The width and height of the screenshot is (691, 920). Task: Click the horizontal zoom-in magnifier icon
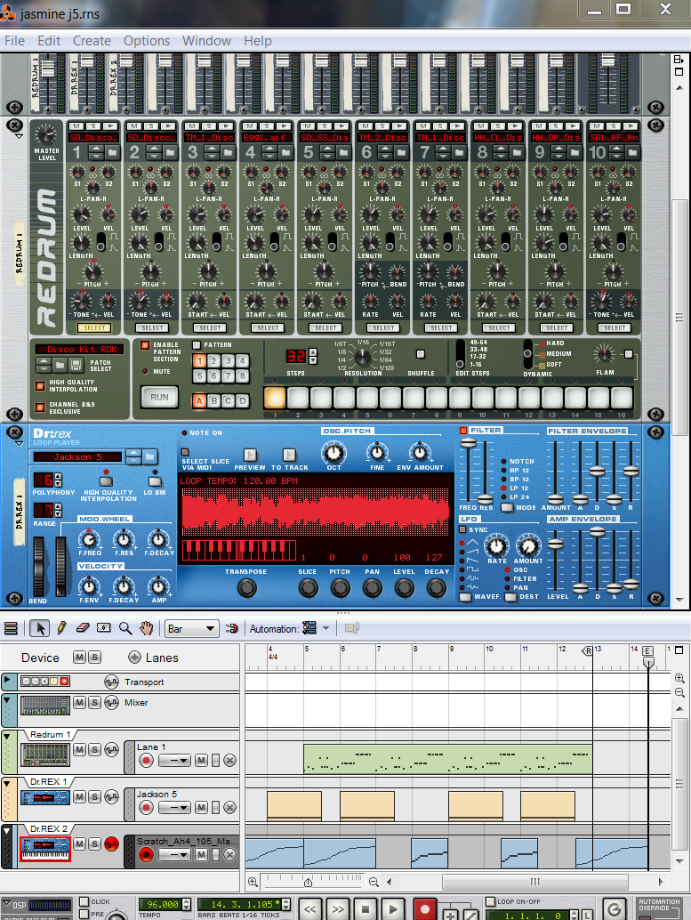coord(253,882)
